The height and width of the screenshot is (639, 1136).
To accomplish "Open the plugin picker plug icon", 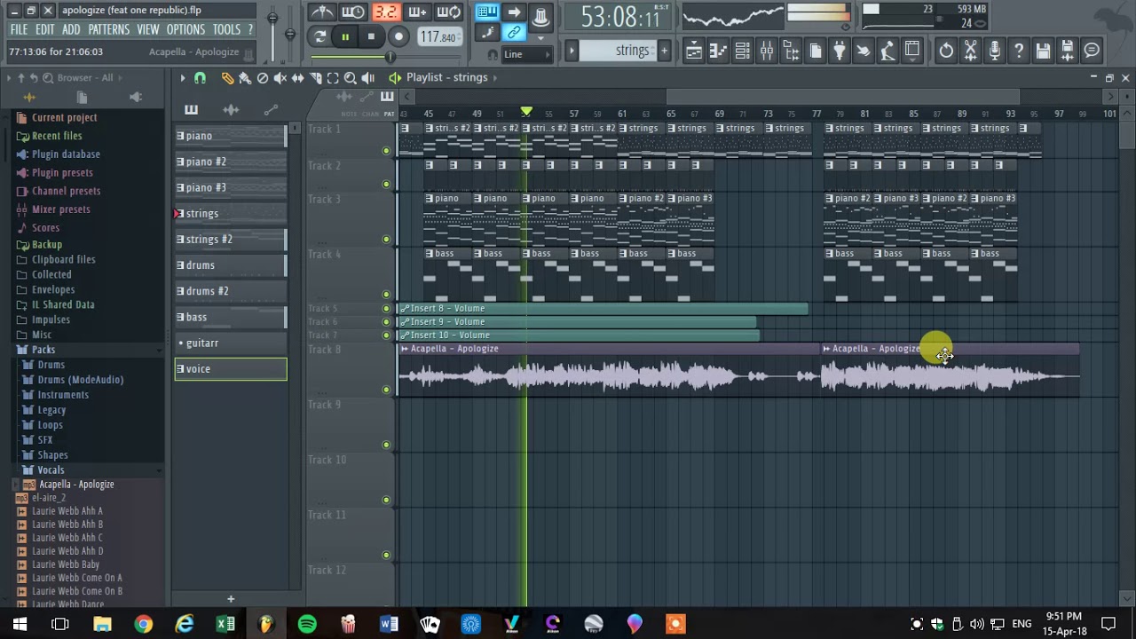I will coord(839,51).
